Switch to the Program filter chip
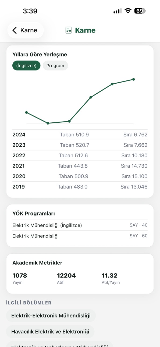The image size is (160, 347). pyautogui.click(x=55, y=66)
